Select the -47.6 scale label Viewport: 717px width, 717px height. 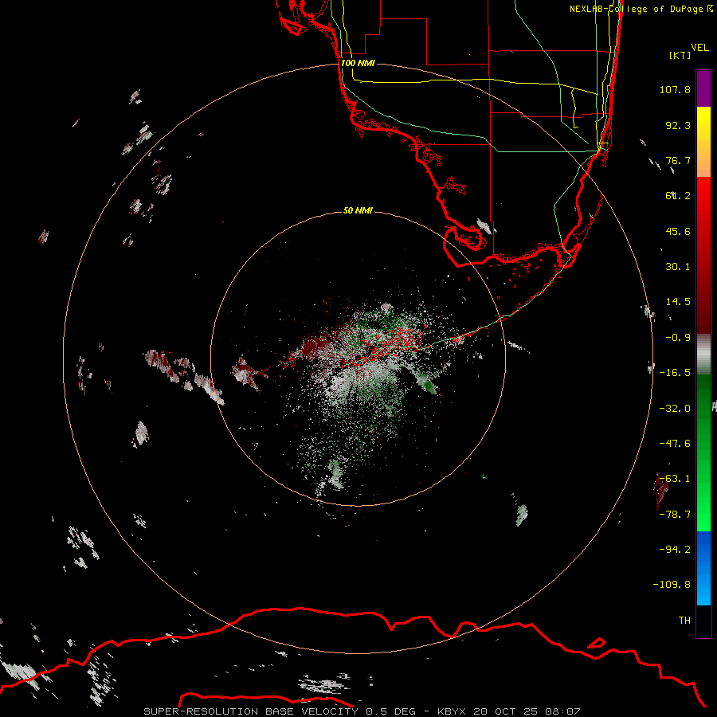pos(675,444)
